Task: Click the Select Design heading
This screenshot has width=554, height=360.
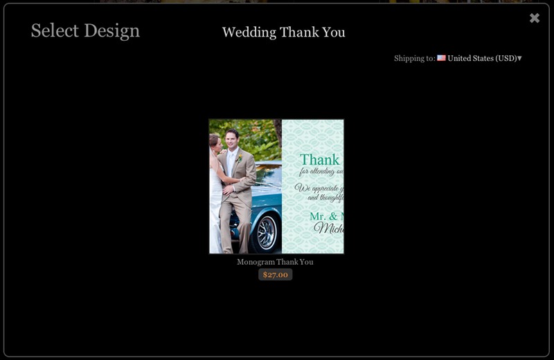Action: click(85, 30)
